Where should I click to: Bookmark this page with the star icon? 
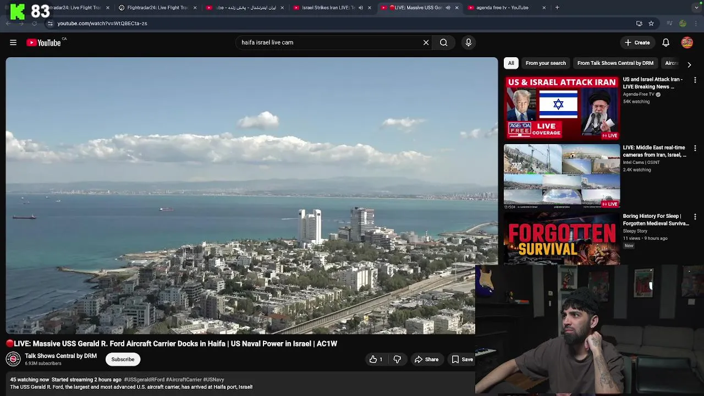pos(651,24)
